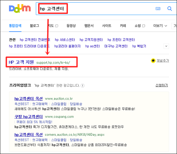Open first 'hp고객센터 옥션' ad for www.auction.co.kr

click(x=29, y=99)
